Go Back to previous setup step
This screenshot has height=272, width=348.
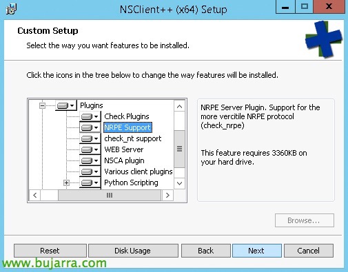(x=206, y=251)
